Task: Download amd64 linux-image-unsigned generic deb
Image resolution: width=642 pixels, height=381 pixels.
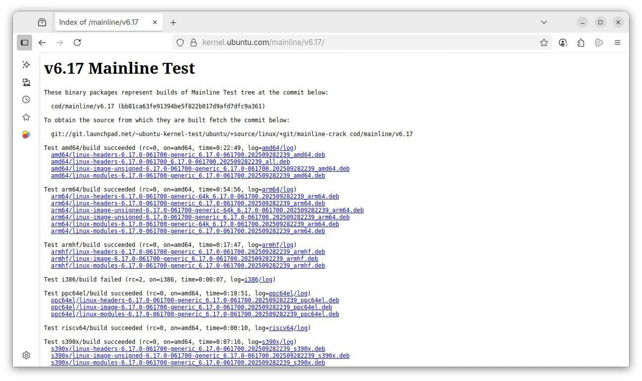Action: (200, 169)
